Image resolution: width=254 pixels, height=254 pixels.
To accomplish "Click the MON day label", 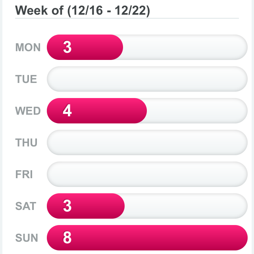I will 28,47.
